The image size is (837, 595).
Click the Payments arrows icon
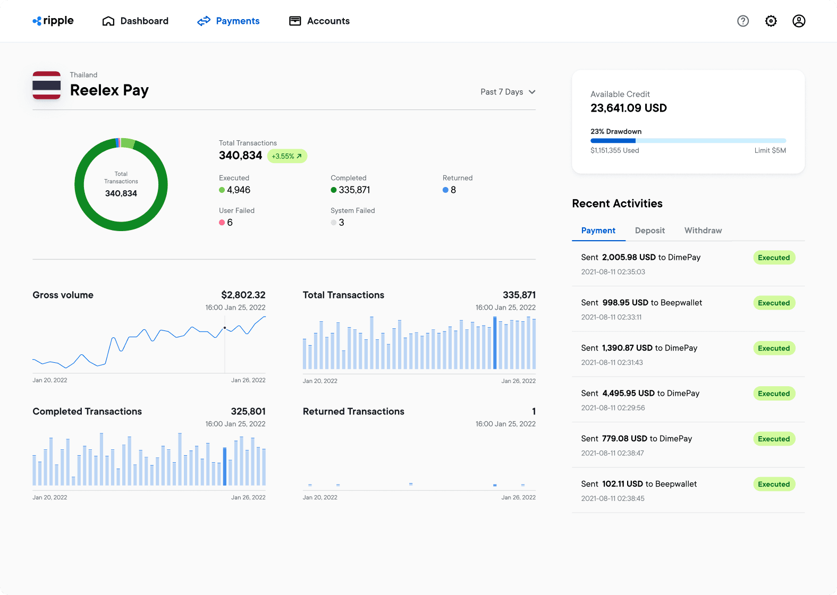click(x=204, y=21)
